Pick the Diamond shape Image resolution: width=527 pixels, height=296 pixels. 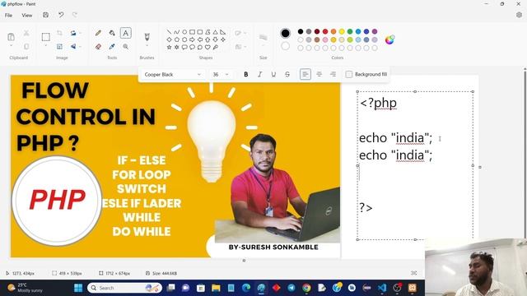tap(169, 39)
